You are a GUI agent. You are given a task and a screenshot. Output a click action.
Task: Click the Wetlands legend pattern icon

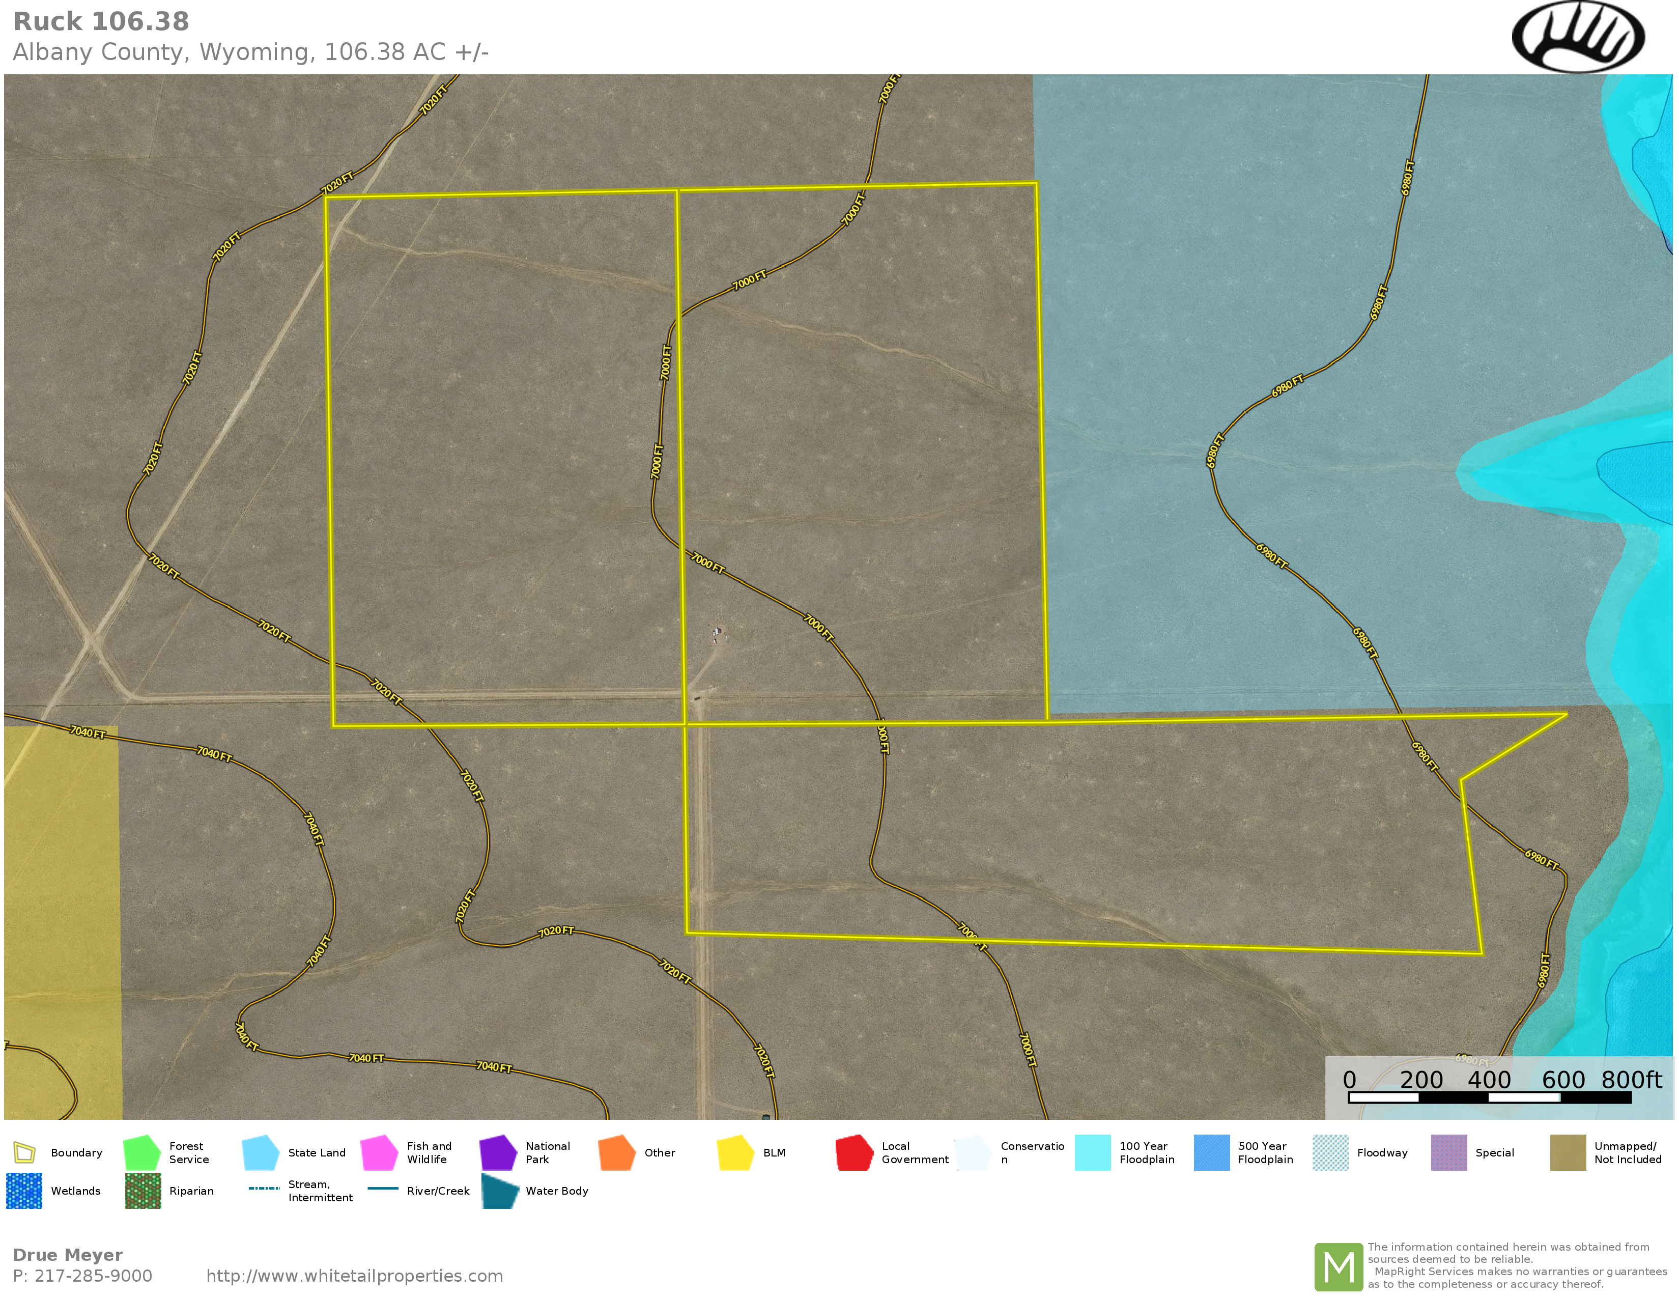24,1191
